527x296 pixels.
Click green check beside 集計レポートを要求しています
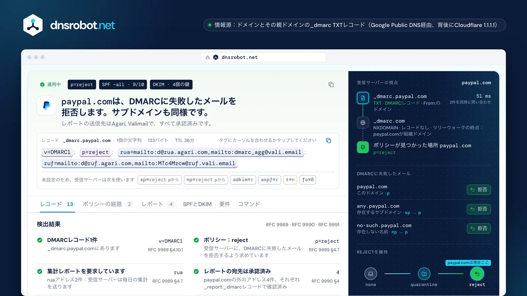[x=40, y=271]
